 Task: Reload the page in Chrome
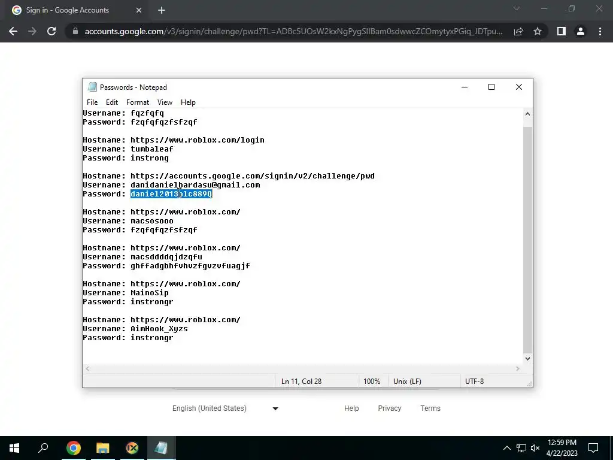[51, 31]
